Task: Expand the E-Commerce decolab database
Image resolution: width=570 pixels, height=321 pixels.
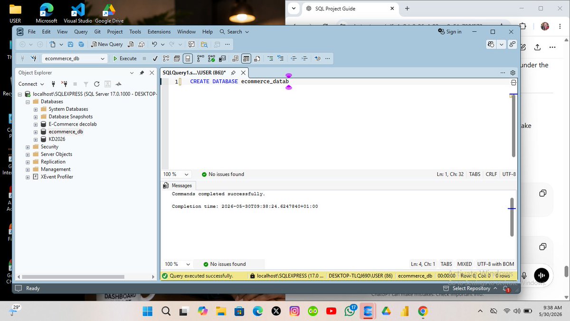Action: pyautogui.click(x=36, y=124)
